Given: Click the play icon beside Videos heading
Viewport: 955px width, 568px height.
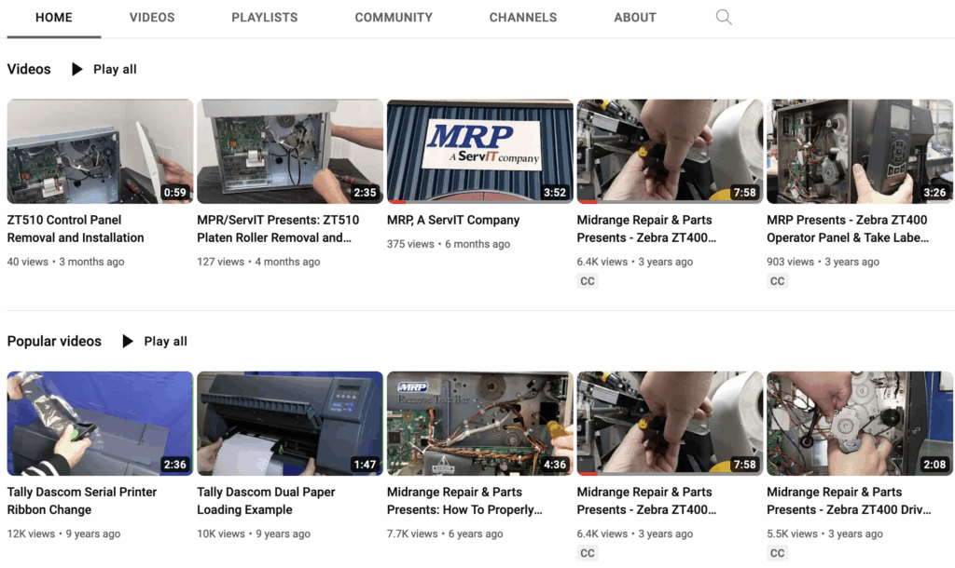Looking at the screenshot, I should point(76,69).
